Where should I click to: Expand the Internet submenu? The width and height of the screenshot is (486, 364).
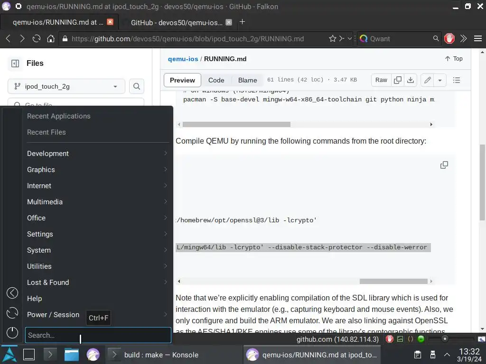click(x=97, y=186)
